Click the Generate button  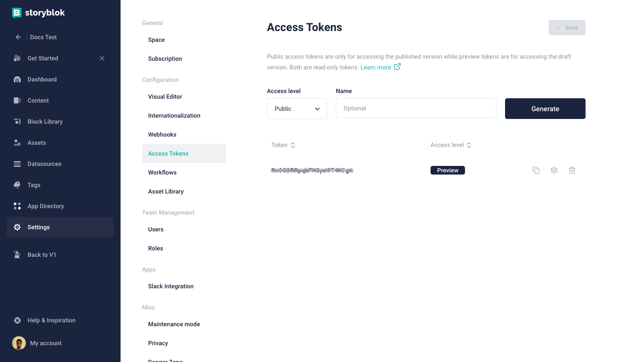click(x=545, y=109)
